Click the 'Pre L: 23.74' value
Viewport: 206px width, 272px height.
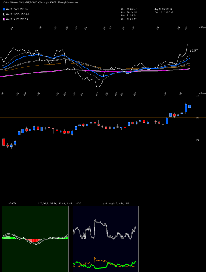pos(129,16)
